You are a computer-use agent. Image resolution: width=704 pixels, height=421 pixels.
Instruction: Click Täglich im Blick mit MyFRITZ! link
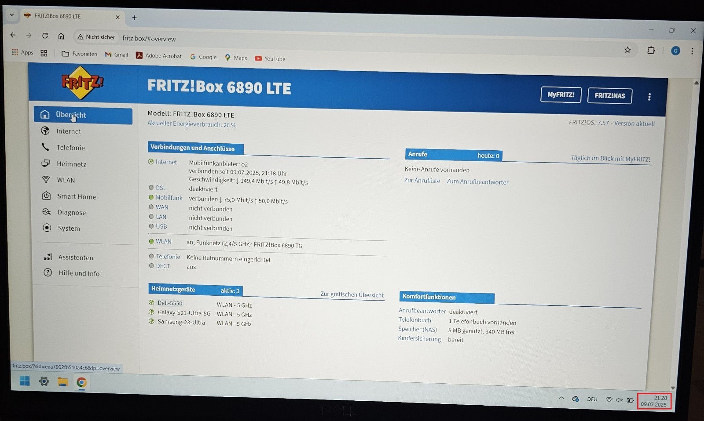point(611,159)
